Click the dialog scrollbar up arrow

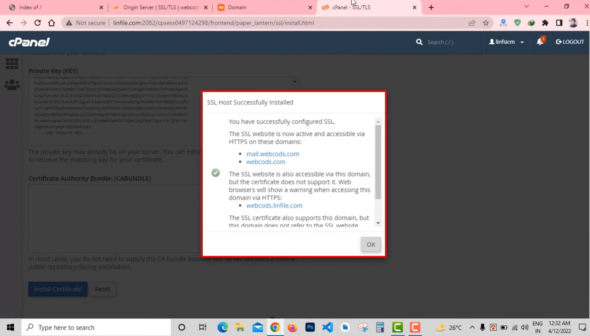pyautogui.click(x=378, y=122)
